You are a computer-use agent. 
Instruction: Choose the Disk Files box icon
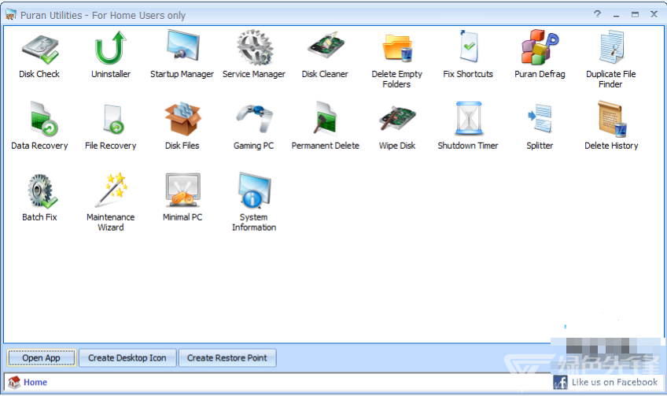pos(183,118)
